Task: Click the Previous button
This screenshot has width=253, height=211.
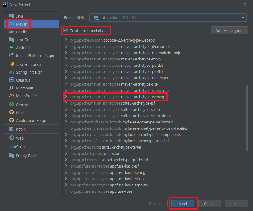Action: [156, 204]
